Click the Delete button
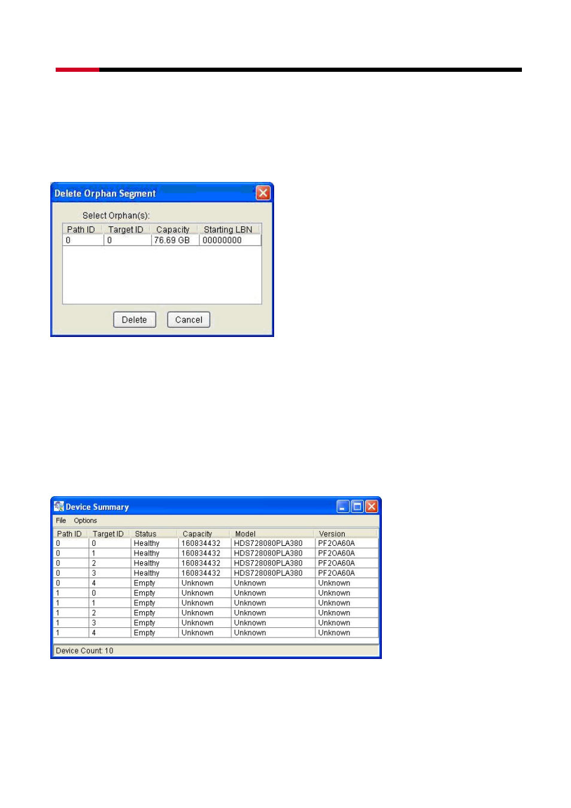 135,320
